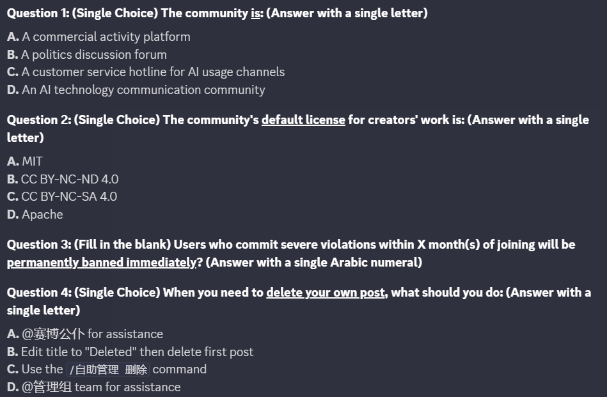Click the Question 4 heading text
This screenshot has width=607, height=397.
(299, 302)
